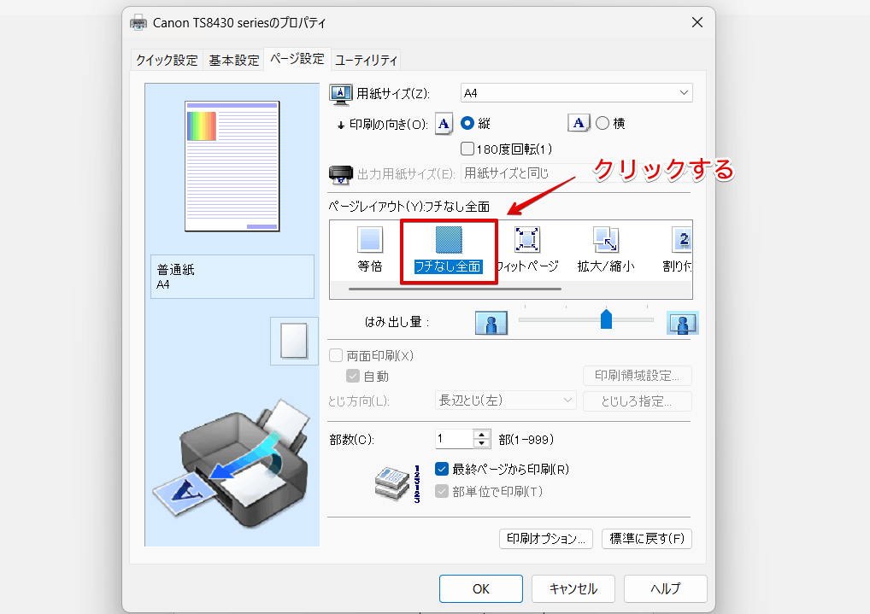
Task: Open the 印刷オプション dialog
Action: pyautogui.click(x=545, y=539)
